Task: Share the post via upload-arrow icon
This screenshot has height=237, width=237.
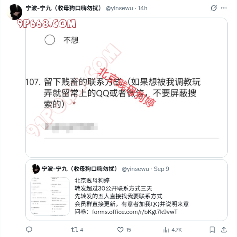Action: (x=224, y=230)
